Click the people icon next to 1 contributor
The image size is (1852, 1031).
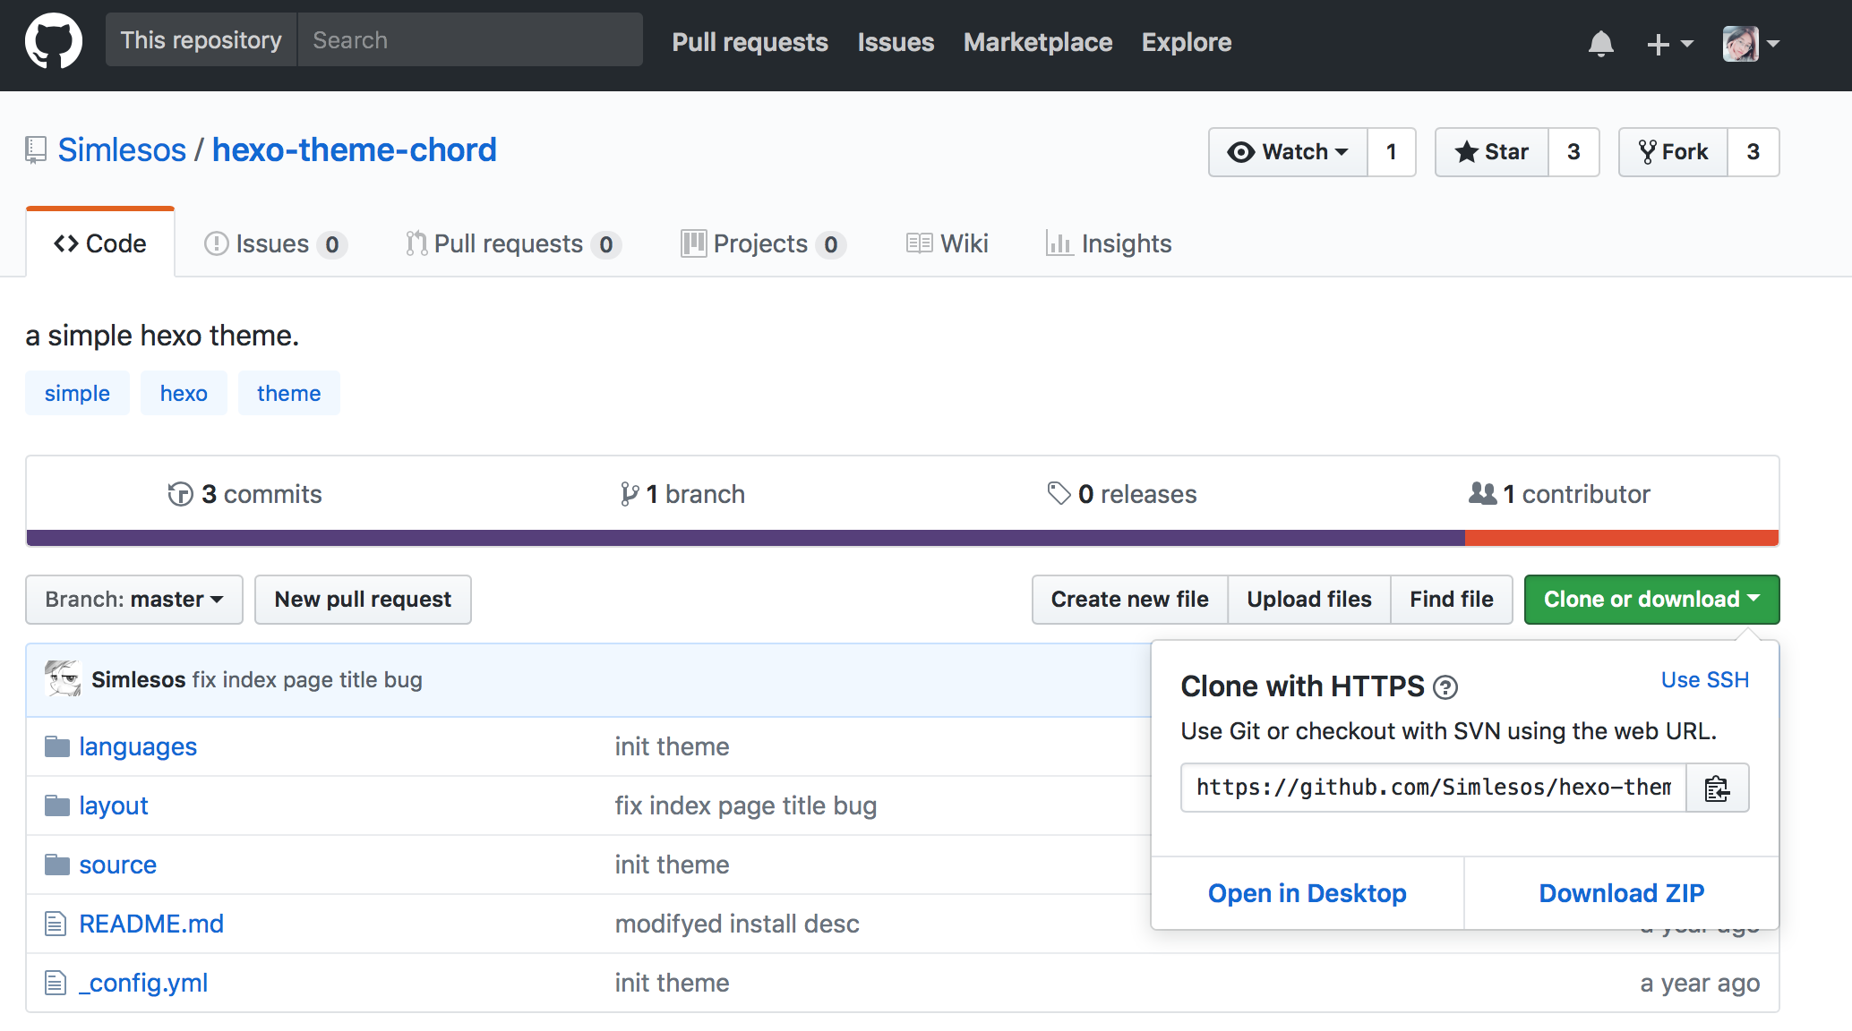(x=1482, y=493)
